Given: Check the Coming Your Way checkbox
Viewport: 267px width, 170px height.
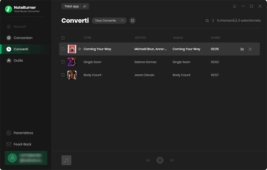Looking at the screenshot, I should point(63,49).
